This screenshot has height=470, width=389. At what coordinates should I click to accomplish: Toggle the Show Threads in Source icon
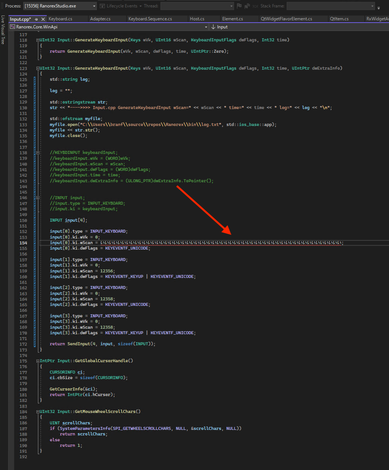[255, 6]
